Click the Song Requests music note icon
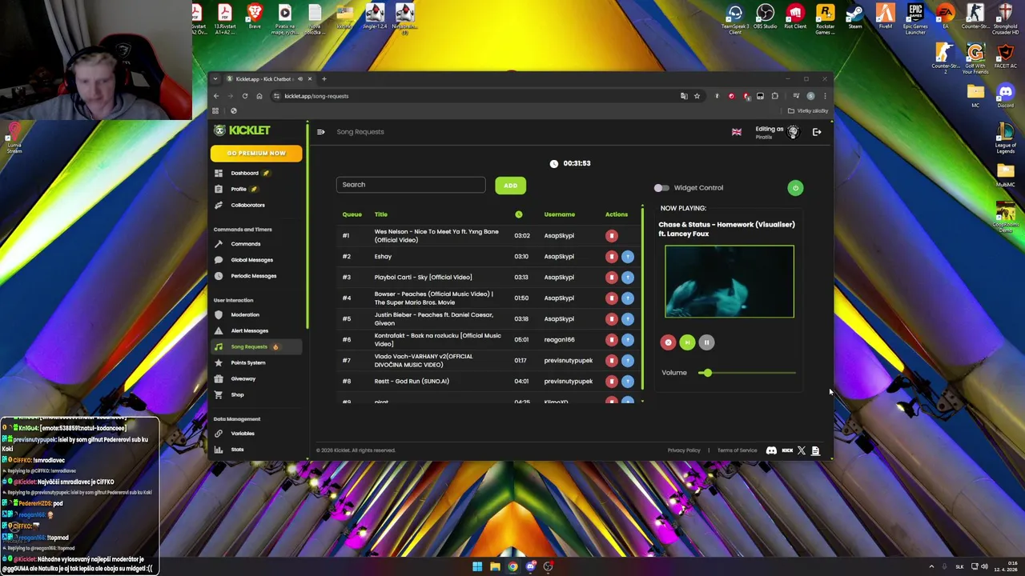The image size is (1025, 576). pyautogui.click(x=219, y=346)
